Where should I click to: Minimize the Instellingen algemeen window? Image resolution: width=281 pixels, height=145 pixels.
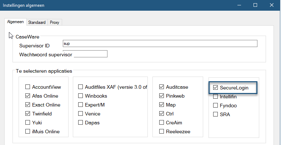click(239, 5)
